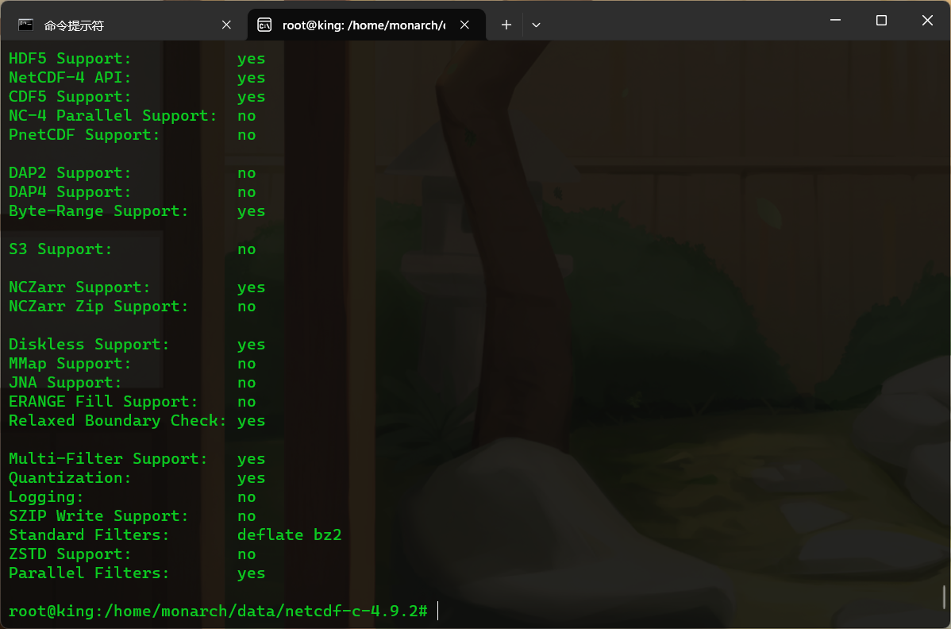Viewport: 951px width, 629px height.
Task: Click 'Logging:' text
Action: (46, 497)
